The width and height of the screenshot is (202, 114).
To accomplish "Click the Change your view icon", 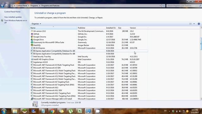I will (191, 24).
